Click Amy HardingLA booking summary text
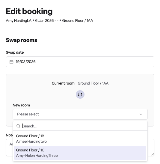This screenshot has height=164, width=160. (19, 21)
